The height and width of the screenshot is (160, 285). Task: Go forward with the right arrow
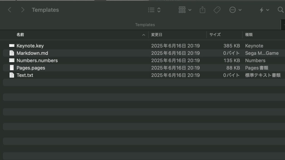(23, 10)
